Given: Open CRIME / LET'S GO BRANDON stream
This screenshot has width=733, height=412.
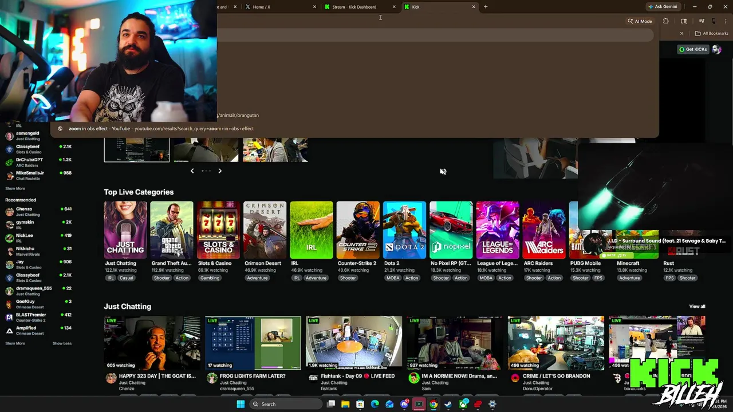Looking at the screenshot, I should click(555, 343).
